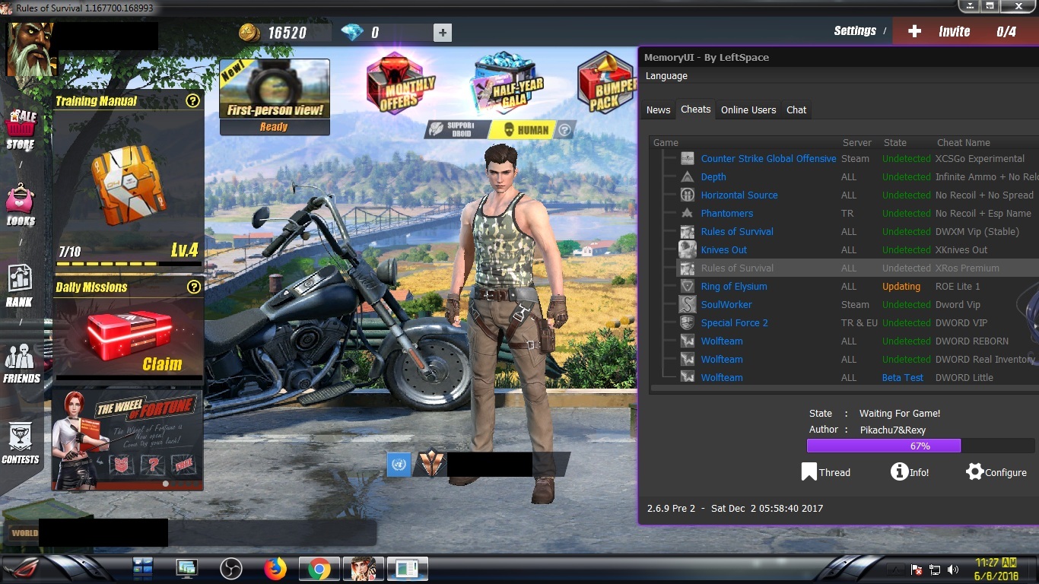Image resolution: width=1039 pixels, height=584 pixels.
Task: Switch to Support Droid mode
Action: [x=456, y=130]
